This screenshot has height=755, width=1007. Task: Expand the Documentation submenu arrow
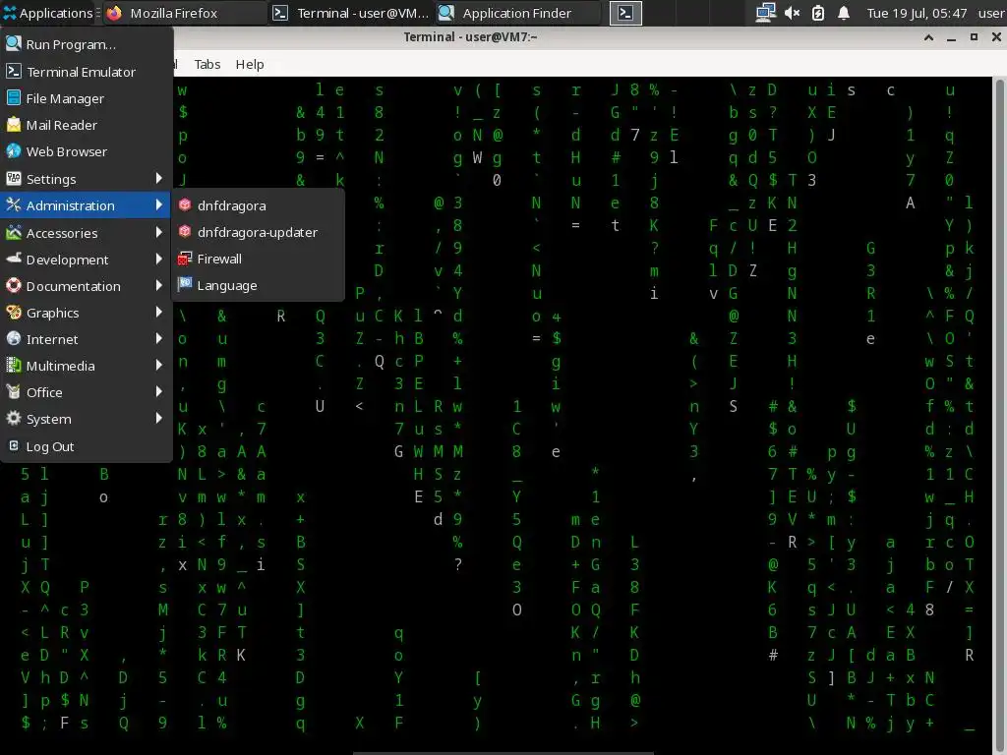click(158, 285)
